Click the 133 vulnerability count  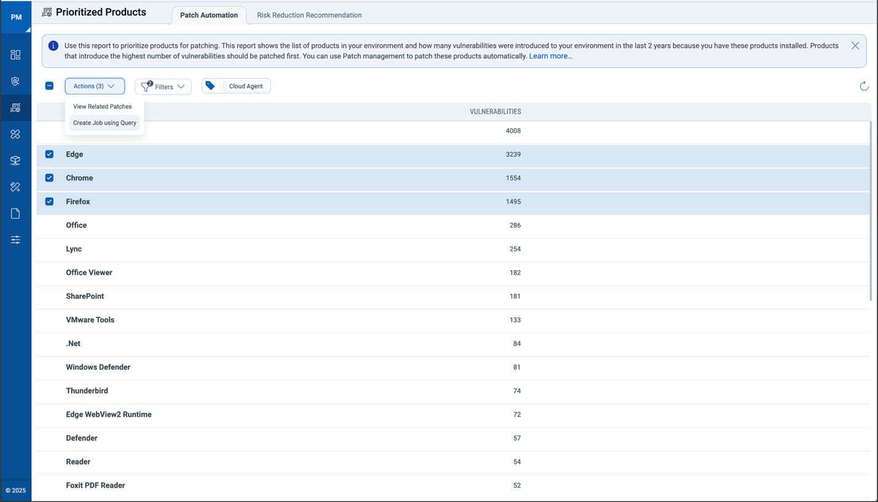point(515,320)
